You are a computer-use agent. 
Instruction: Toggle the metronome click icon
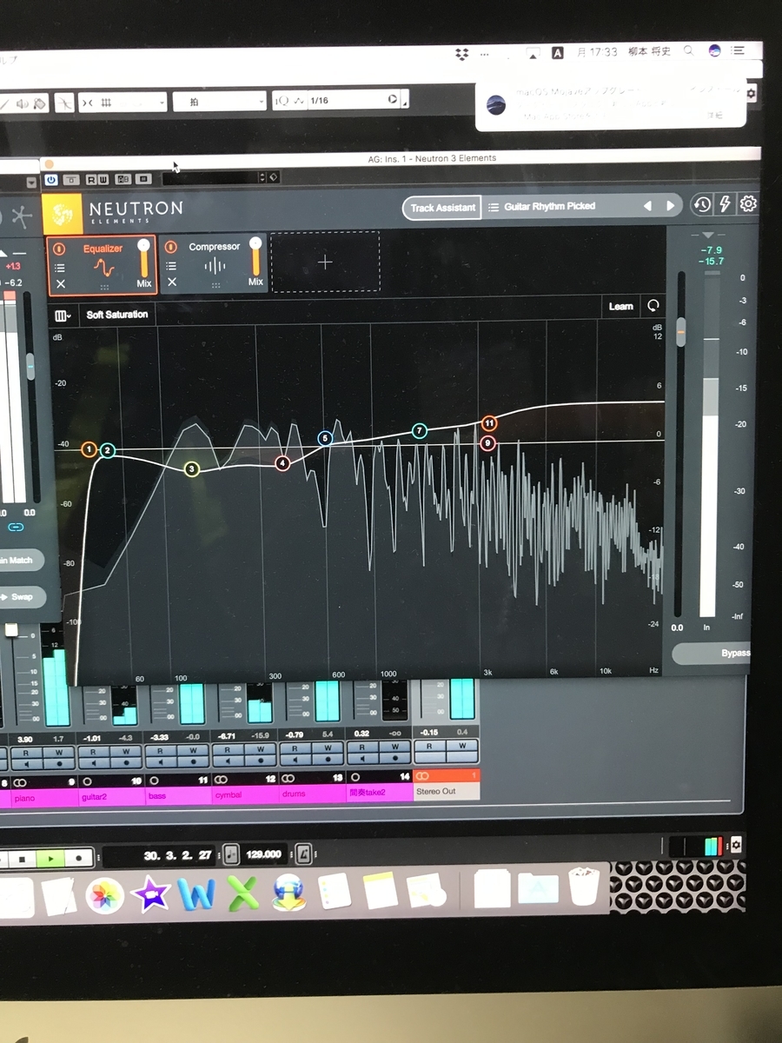[x=303, y=854]
